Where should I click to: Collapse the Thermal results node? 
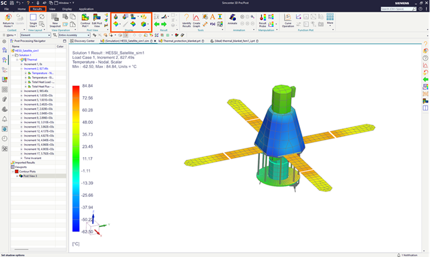pos(17,59)
